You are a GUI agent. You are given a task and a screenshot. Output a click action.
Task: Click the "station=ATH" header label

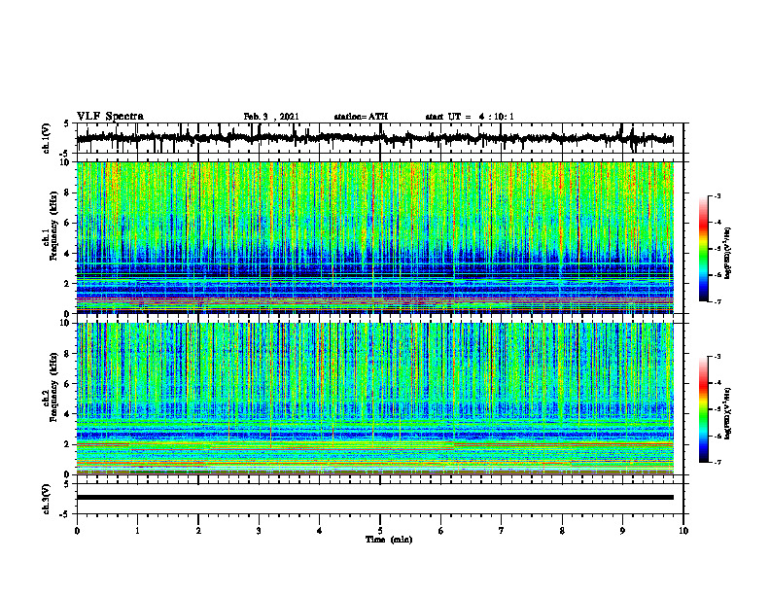point(361,117)
